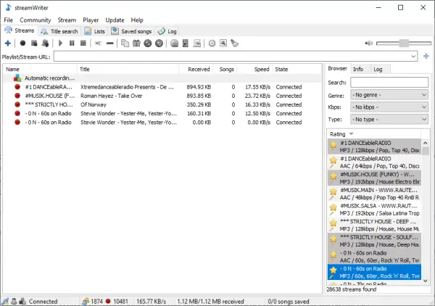This screenshot has height=306, width=435.
Task: Sort by the Received column header
Action: (196, 69)
